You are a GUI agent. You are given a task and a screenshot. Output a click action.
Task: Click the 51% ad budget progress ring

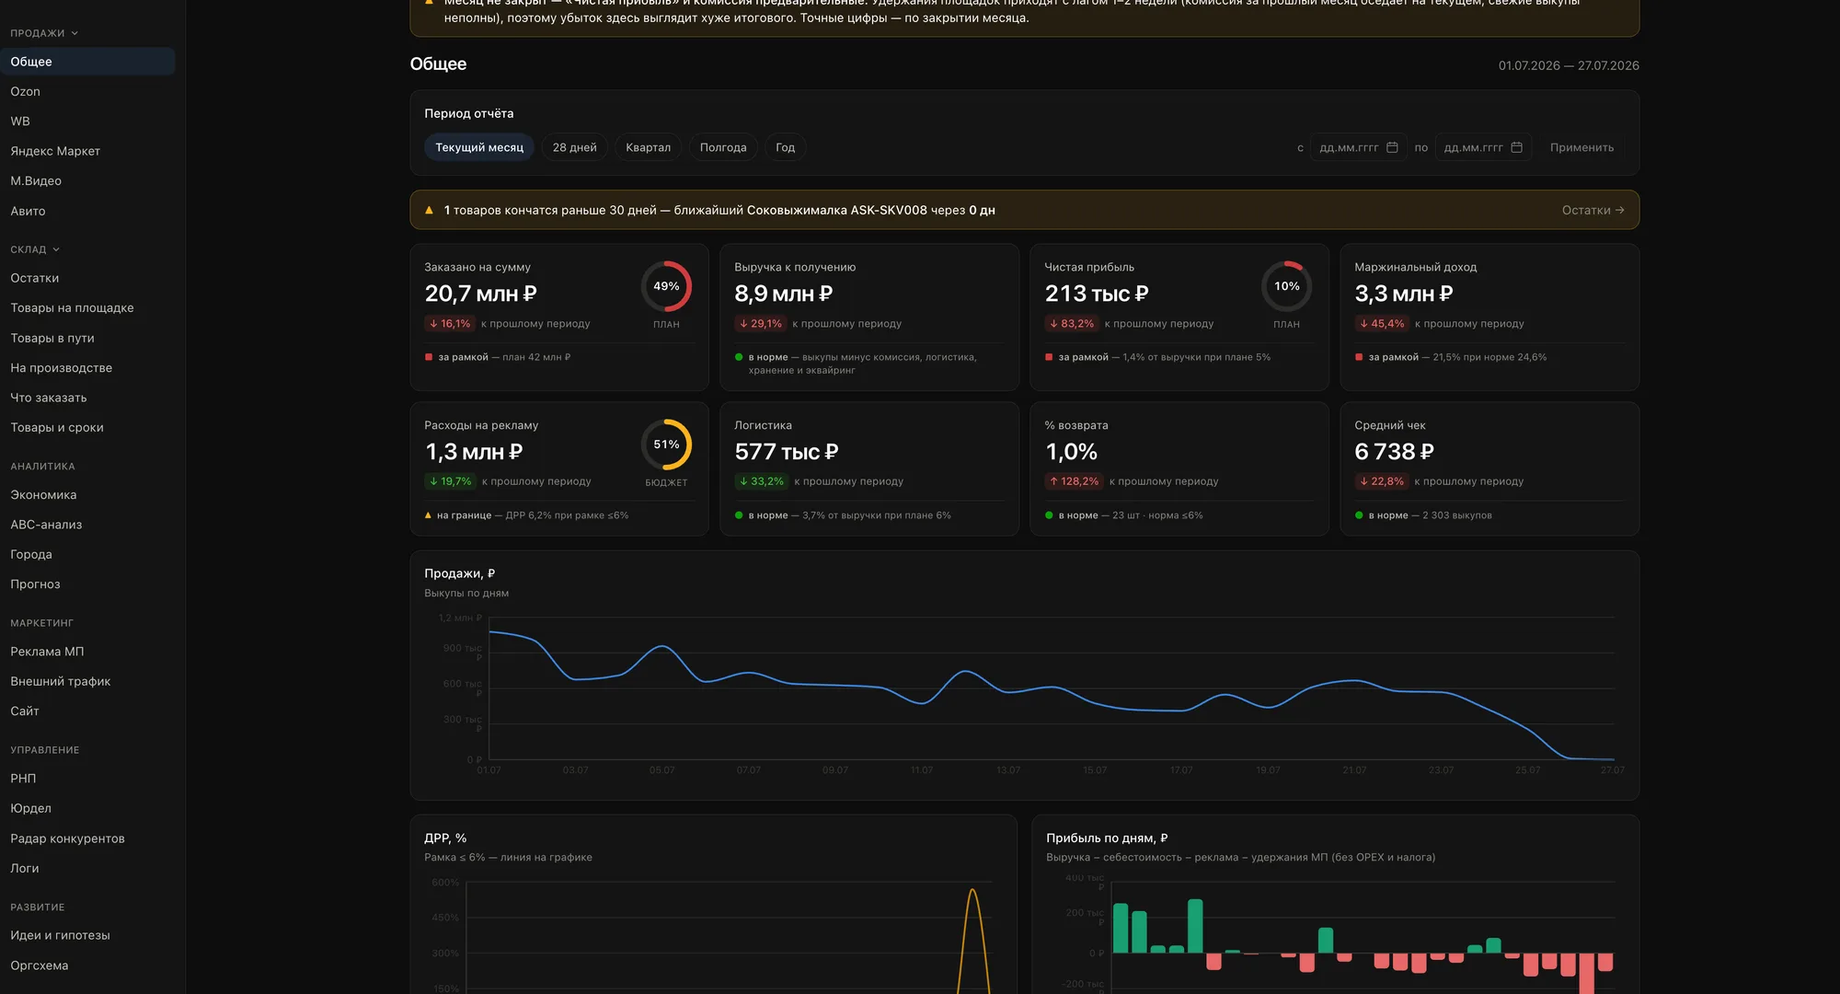click(666, 445)
